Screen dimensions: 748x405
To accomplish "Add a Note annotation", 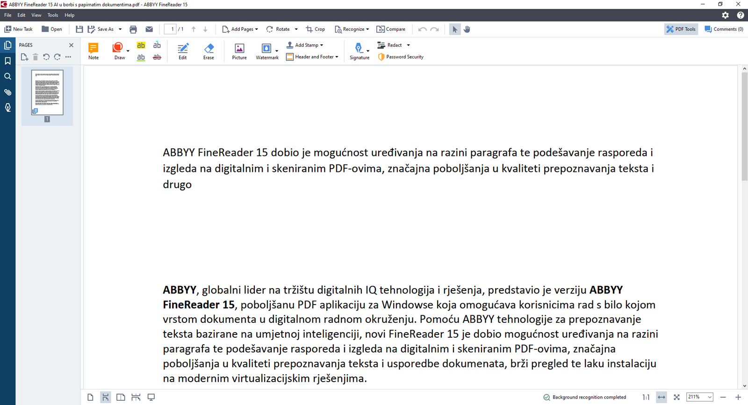I will [93, 51].
